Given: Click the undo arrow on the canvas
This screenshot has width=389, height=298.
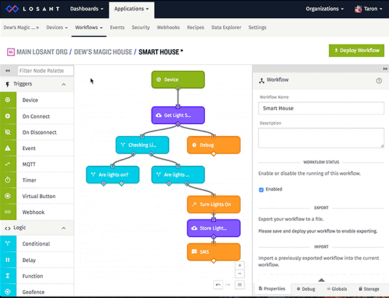Looking at the screenshot, I should [x=218, y=284].
